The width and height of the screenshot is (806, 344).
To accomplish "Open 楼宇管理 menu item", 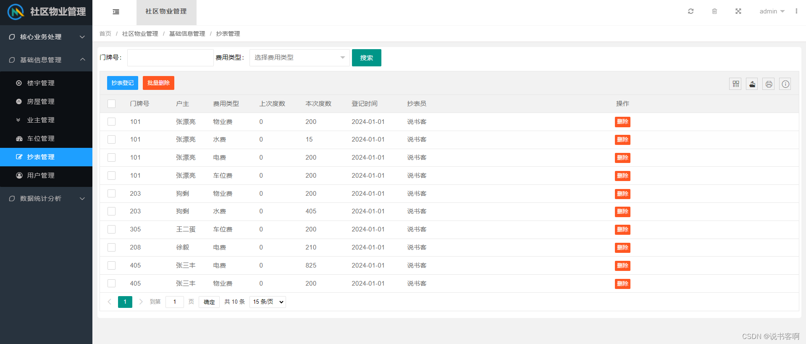I will pyautogui.click(x=46, y=83).
